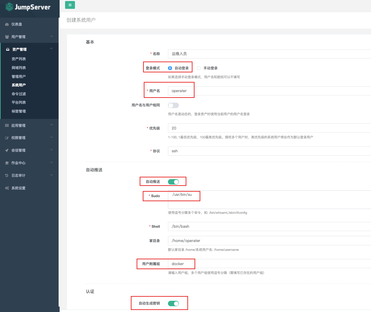Click the rocket icon beside 会话管理
The image size is (371, 312).
tap(7, 150)
